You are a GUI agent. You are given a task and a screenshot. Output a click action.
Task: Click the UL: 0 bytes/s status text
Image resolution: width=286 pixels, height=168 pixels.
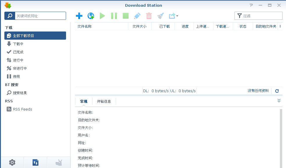tap(183, 91)
